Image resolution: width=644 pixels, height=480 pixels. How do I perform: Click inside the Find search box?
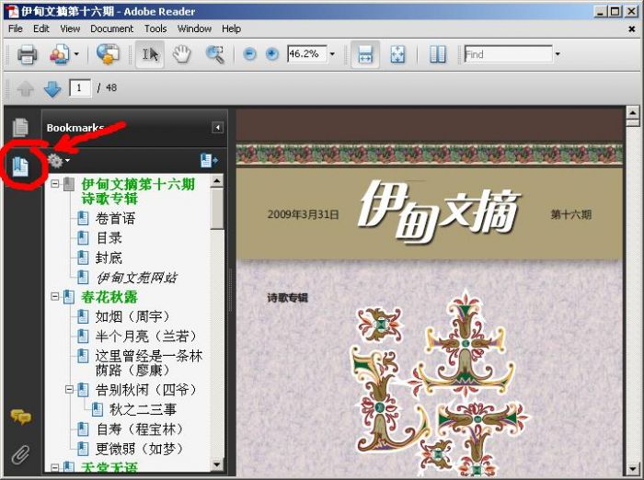click(508, 53)
